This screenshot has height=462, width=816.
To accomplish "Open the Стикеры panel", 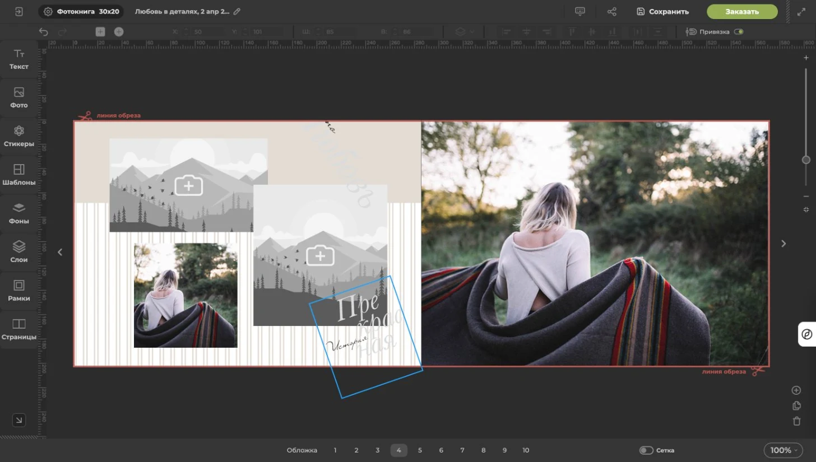I will coord(18,136).
